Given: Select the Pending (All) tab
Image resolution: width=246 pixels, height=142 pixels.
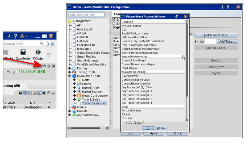Looking at the screenshot, I should [x=12, y=86].
